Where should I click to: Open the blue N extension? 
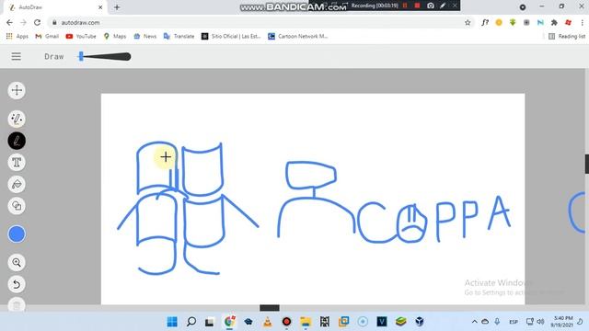tap(540, 22)
